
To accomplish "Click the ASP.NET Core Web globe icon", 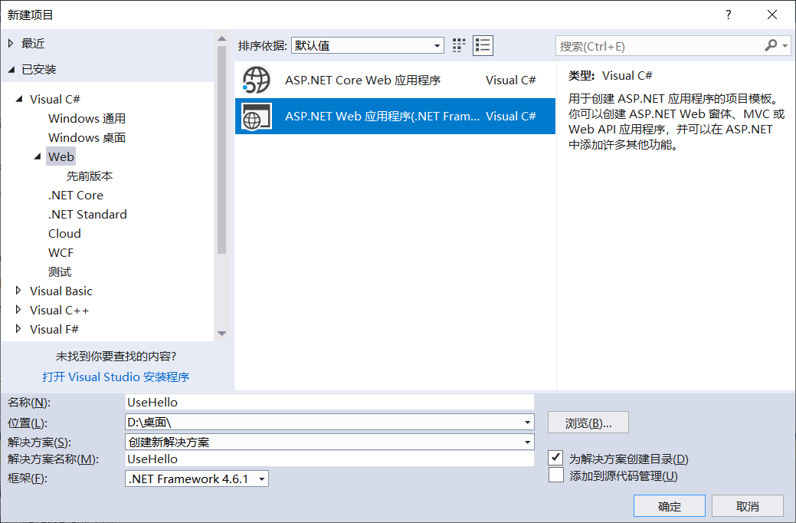I will 257,81.
